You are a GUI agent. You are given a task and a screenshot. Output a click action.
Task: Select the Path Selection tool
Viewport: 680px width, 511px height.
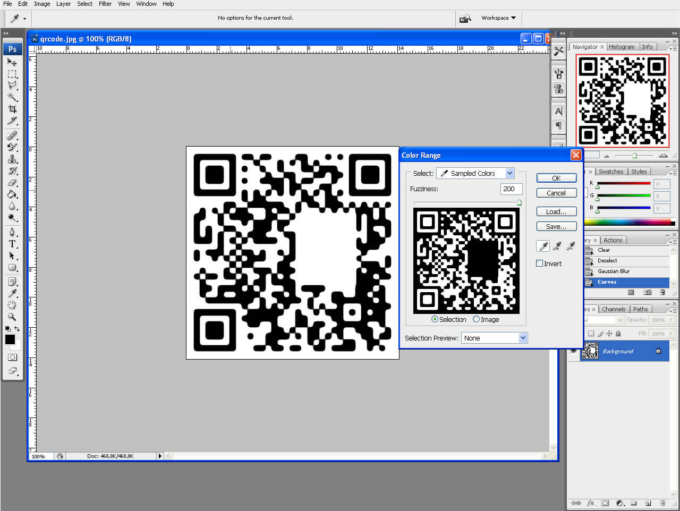tap(12, 255)
